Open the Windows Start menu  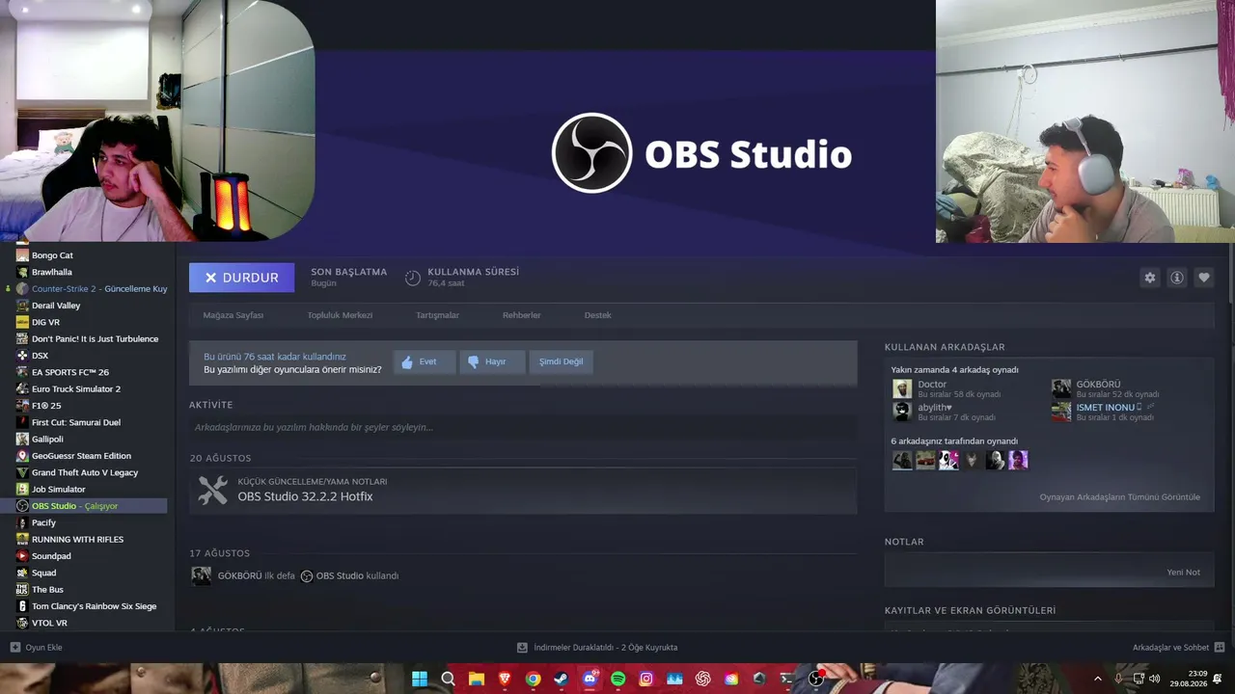pos(420,679)
